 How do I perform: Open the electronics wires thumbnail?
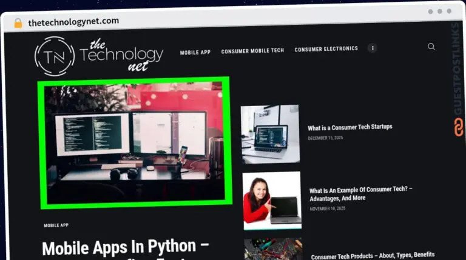coord(274,248)
